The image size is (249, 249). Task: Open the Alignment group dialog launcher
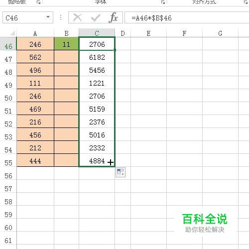click(246, 2)
